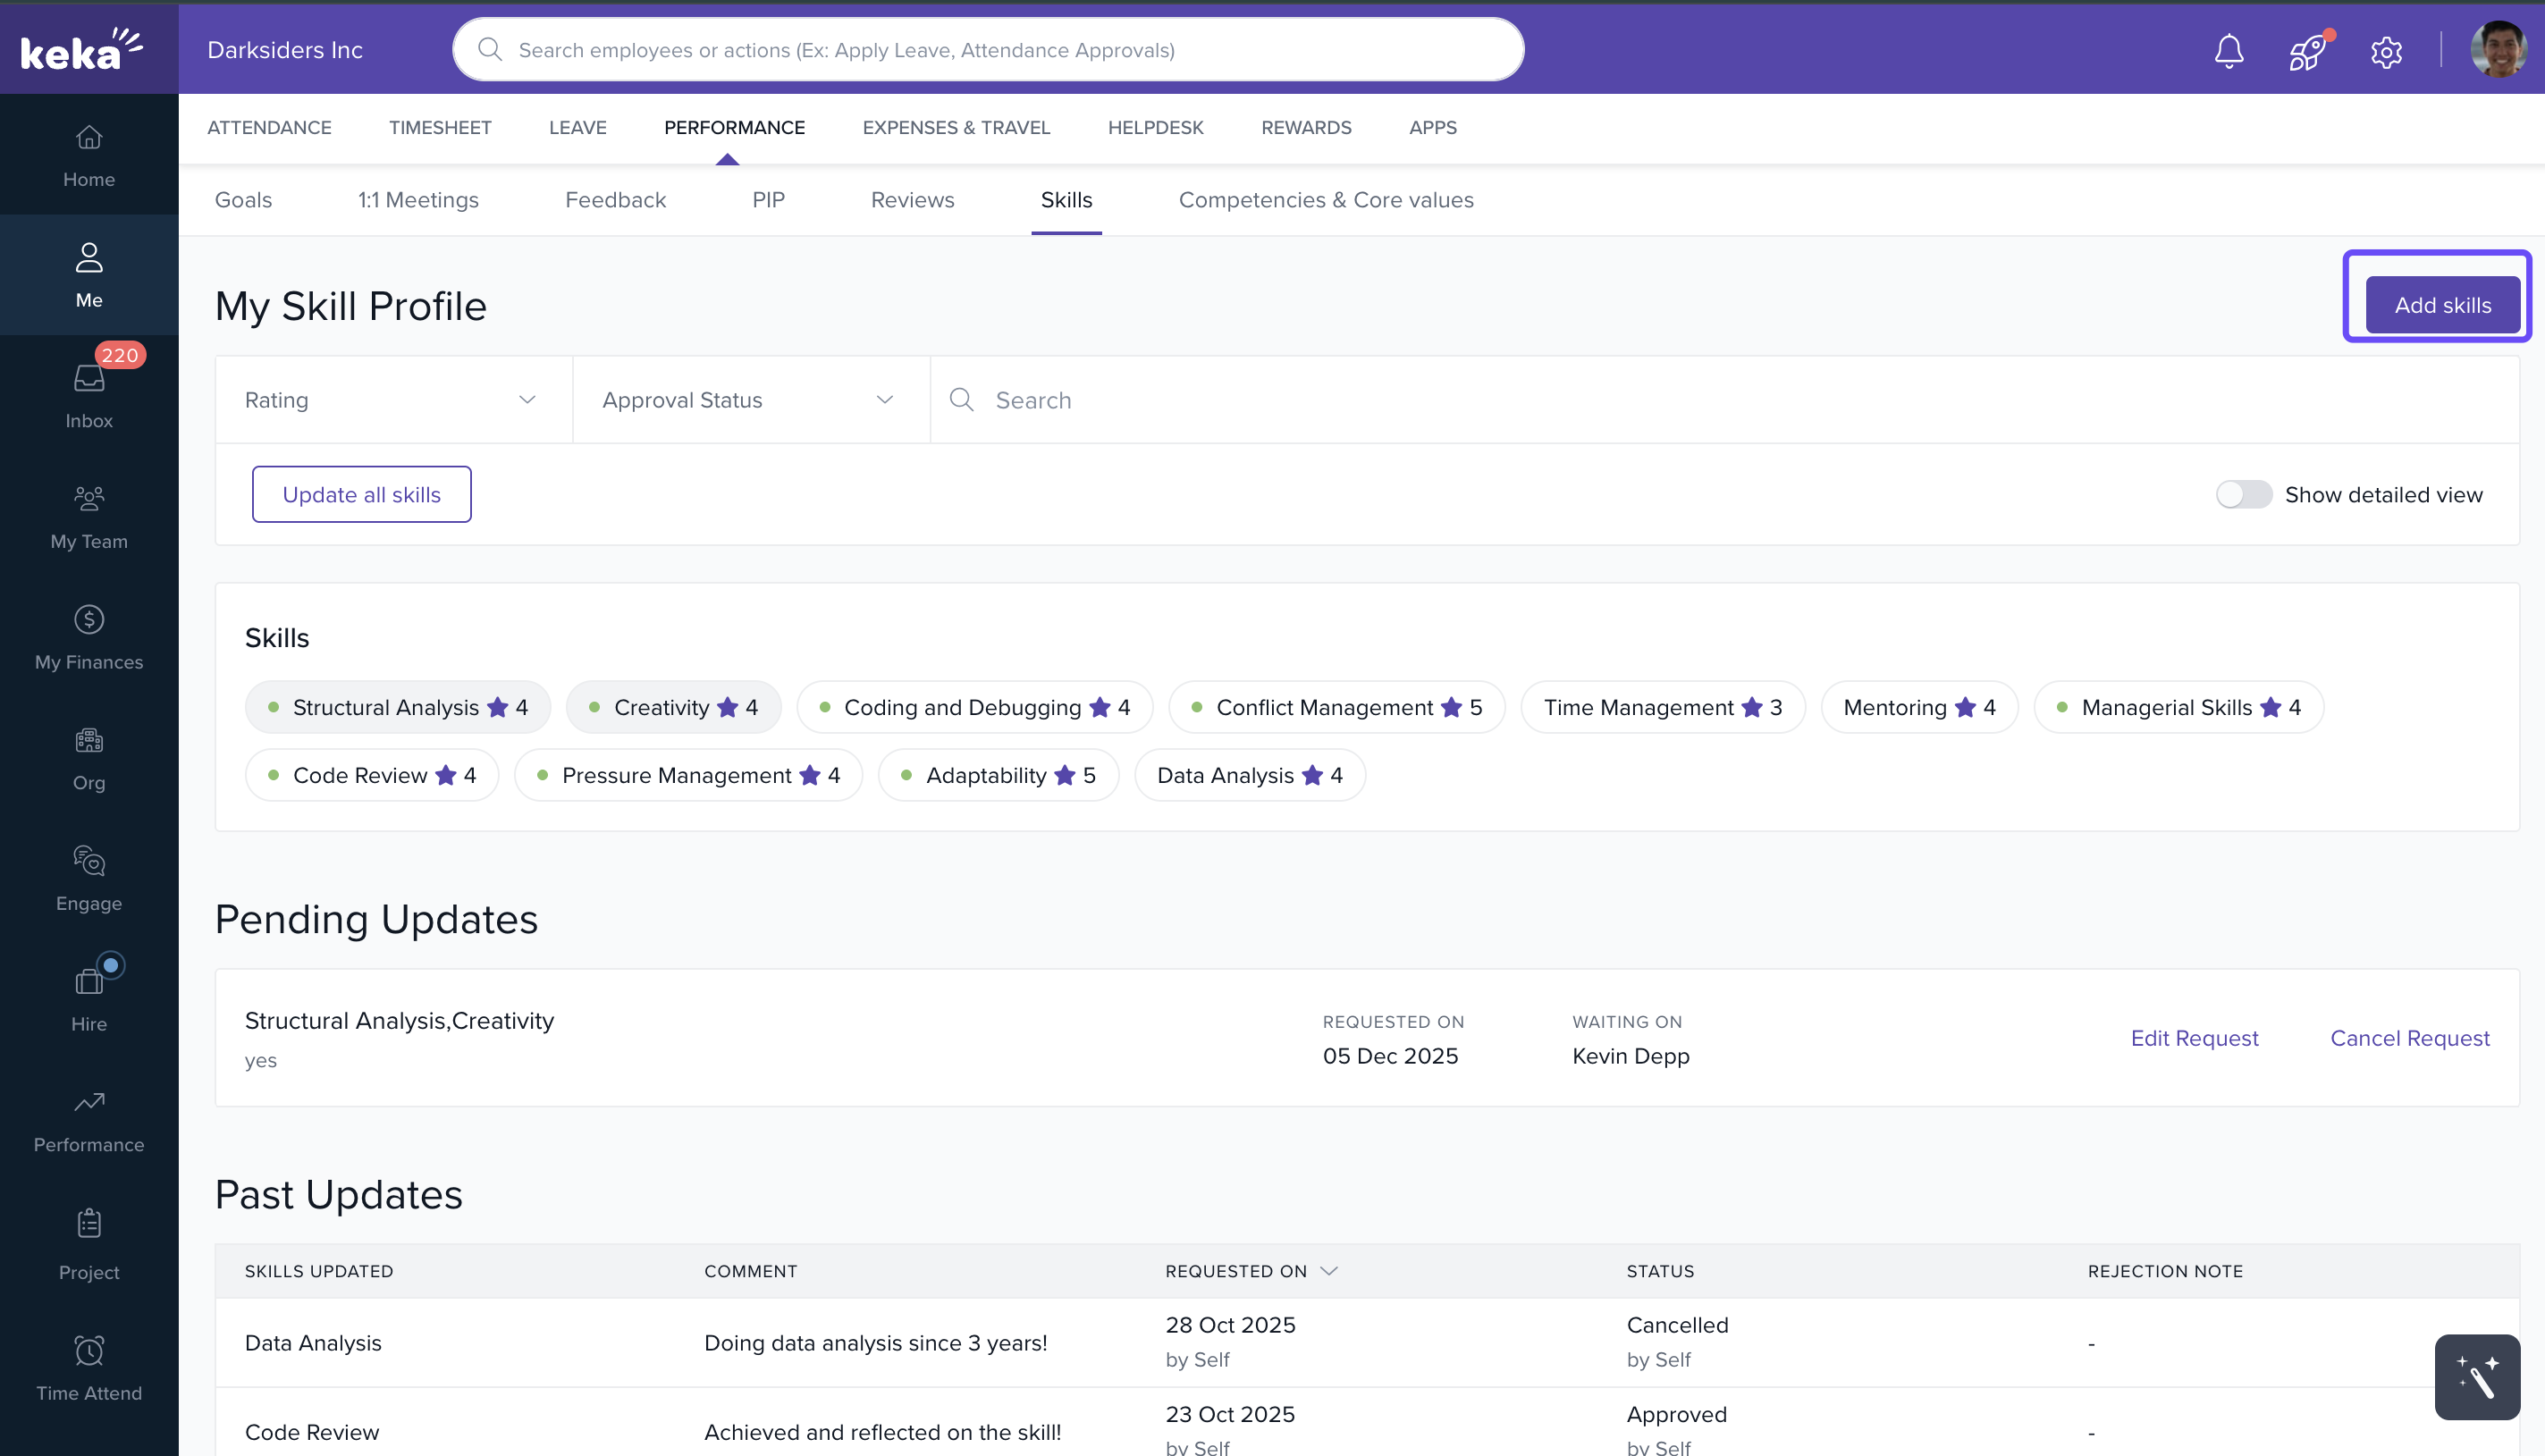Click the Add skills button
The width and height of the screenshot is (2545, 1456).
click(x=2441, y=305)
